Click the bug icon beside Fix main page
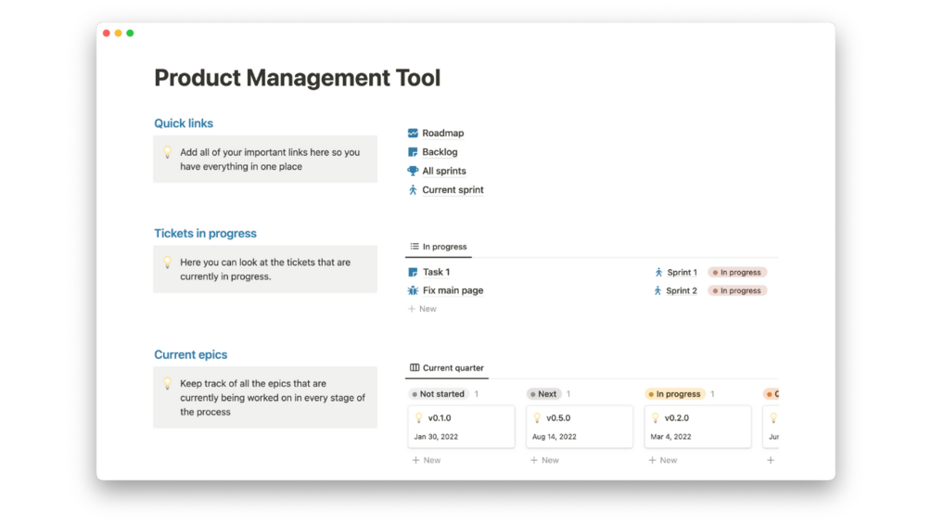Screen dimensions: 932x524 413,290
